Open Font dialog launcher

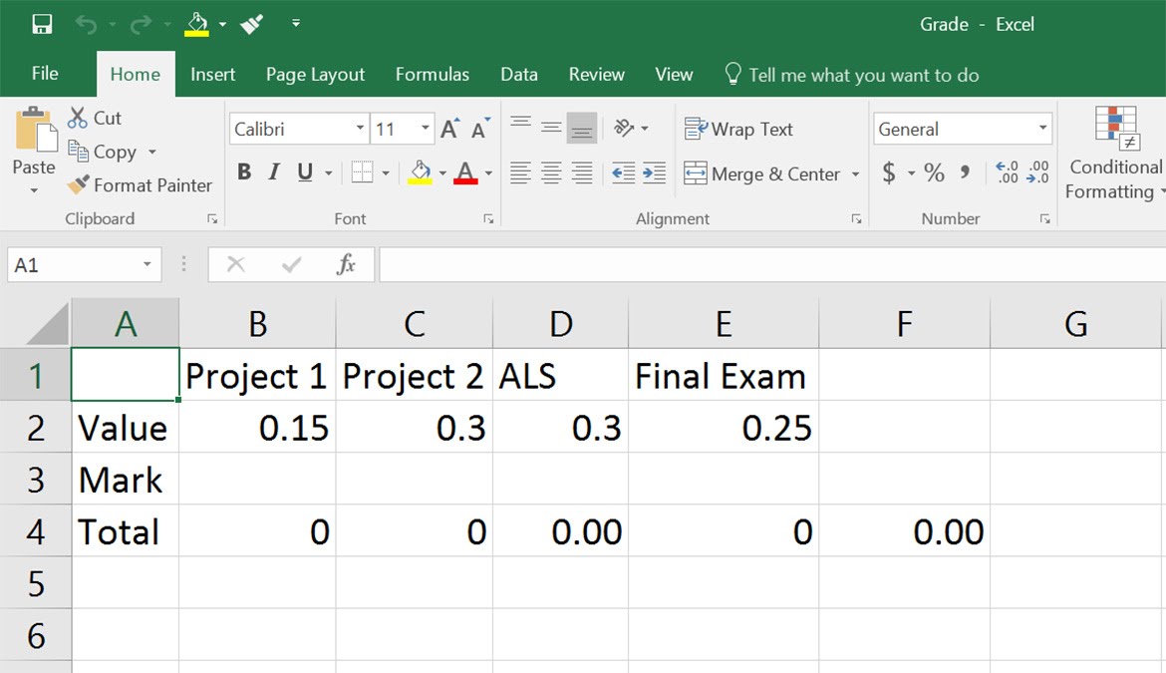point(488,218)
